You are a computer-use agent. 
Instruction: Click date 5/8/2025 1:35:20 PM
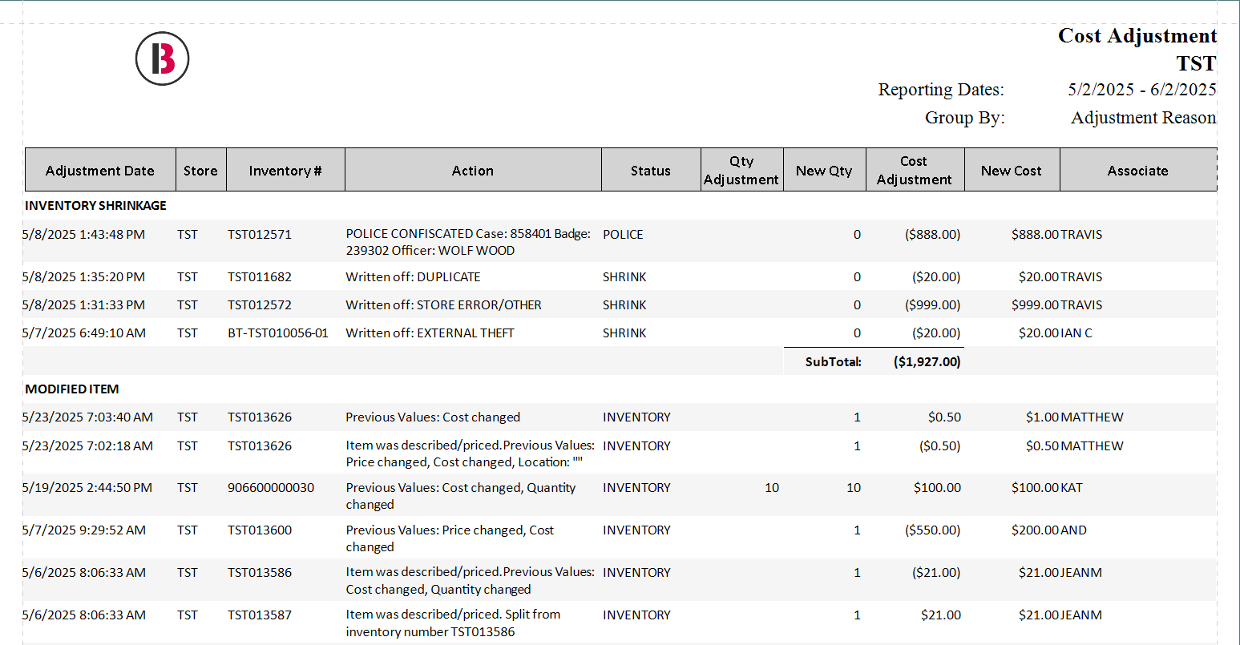click(x=83, y=276)
